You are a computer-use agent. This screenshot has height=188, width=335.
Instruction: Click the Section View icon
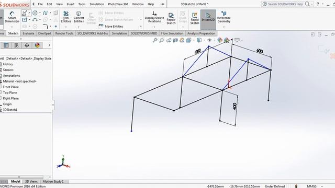(175, 40)
